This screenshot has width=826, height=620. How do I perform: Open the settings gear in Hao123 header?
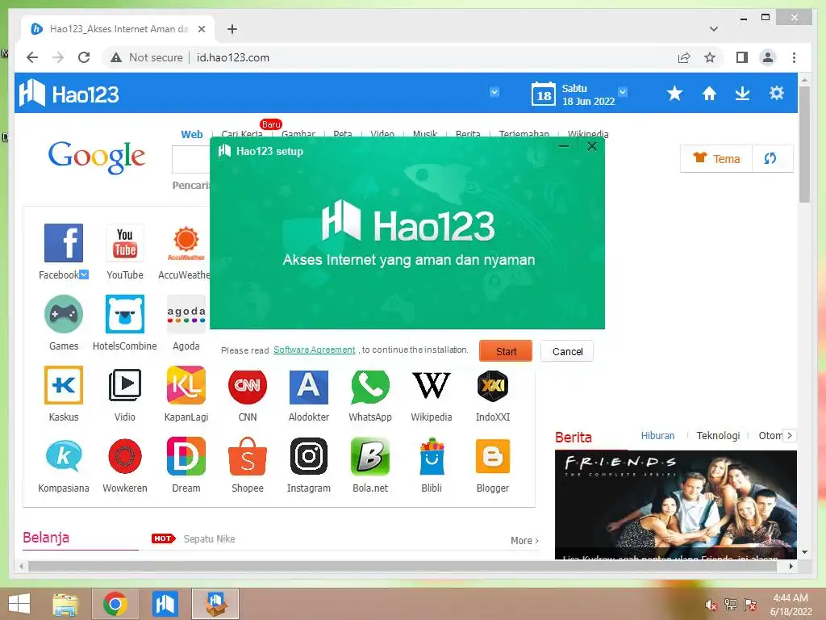click(x=777, y=94)
